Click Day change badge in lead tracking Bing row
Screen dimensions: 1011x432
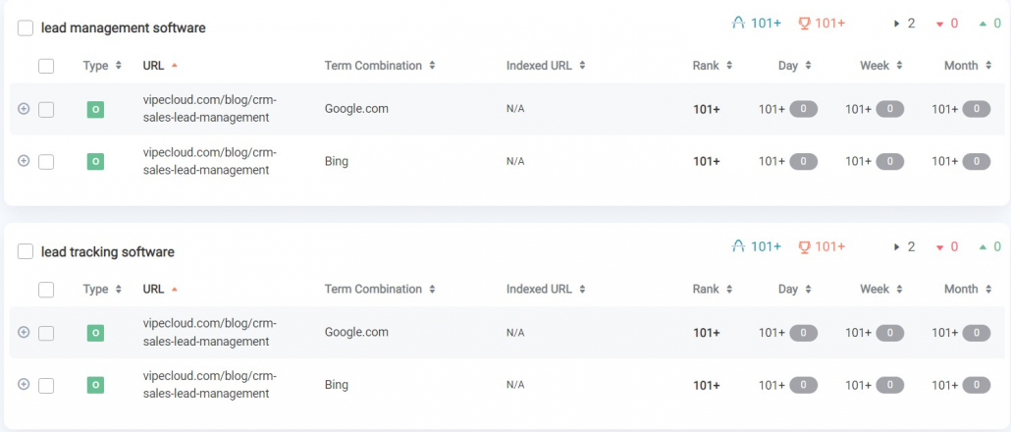803,385
